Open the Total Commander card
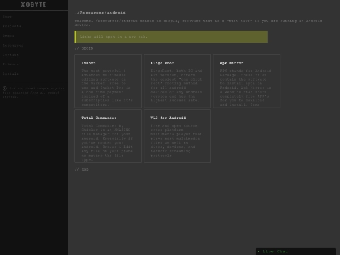 (x=108, y=136)
